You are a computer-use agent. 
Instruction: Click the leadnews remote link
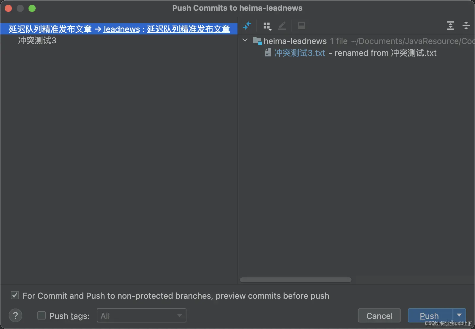pos(122,29)
